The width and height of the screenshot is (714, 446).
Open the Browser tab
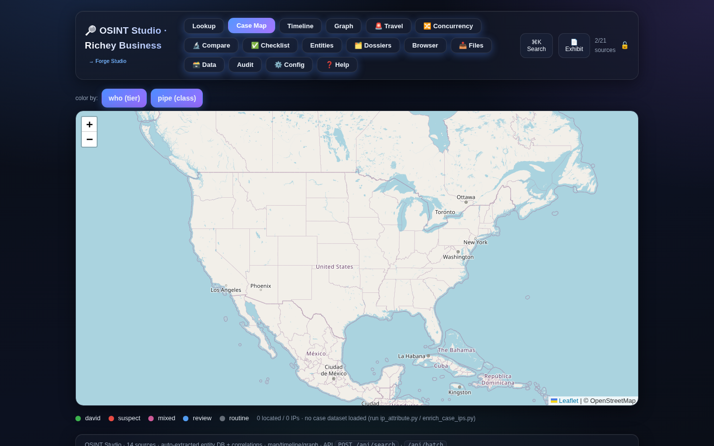pyautogui.click(x=425, y=45)
